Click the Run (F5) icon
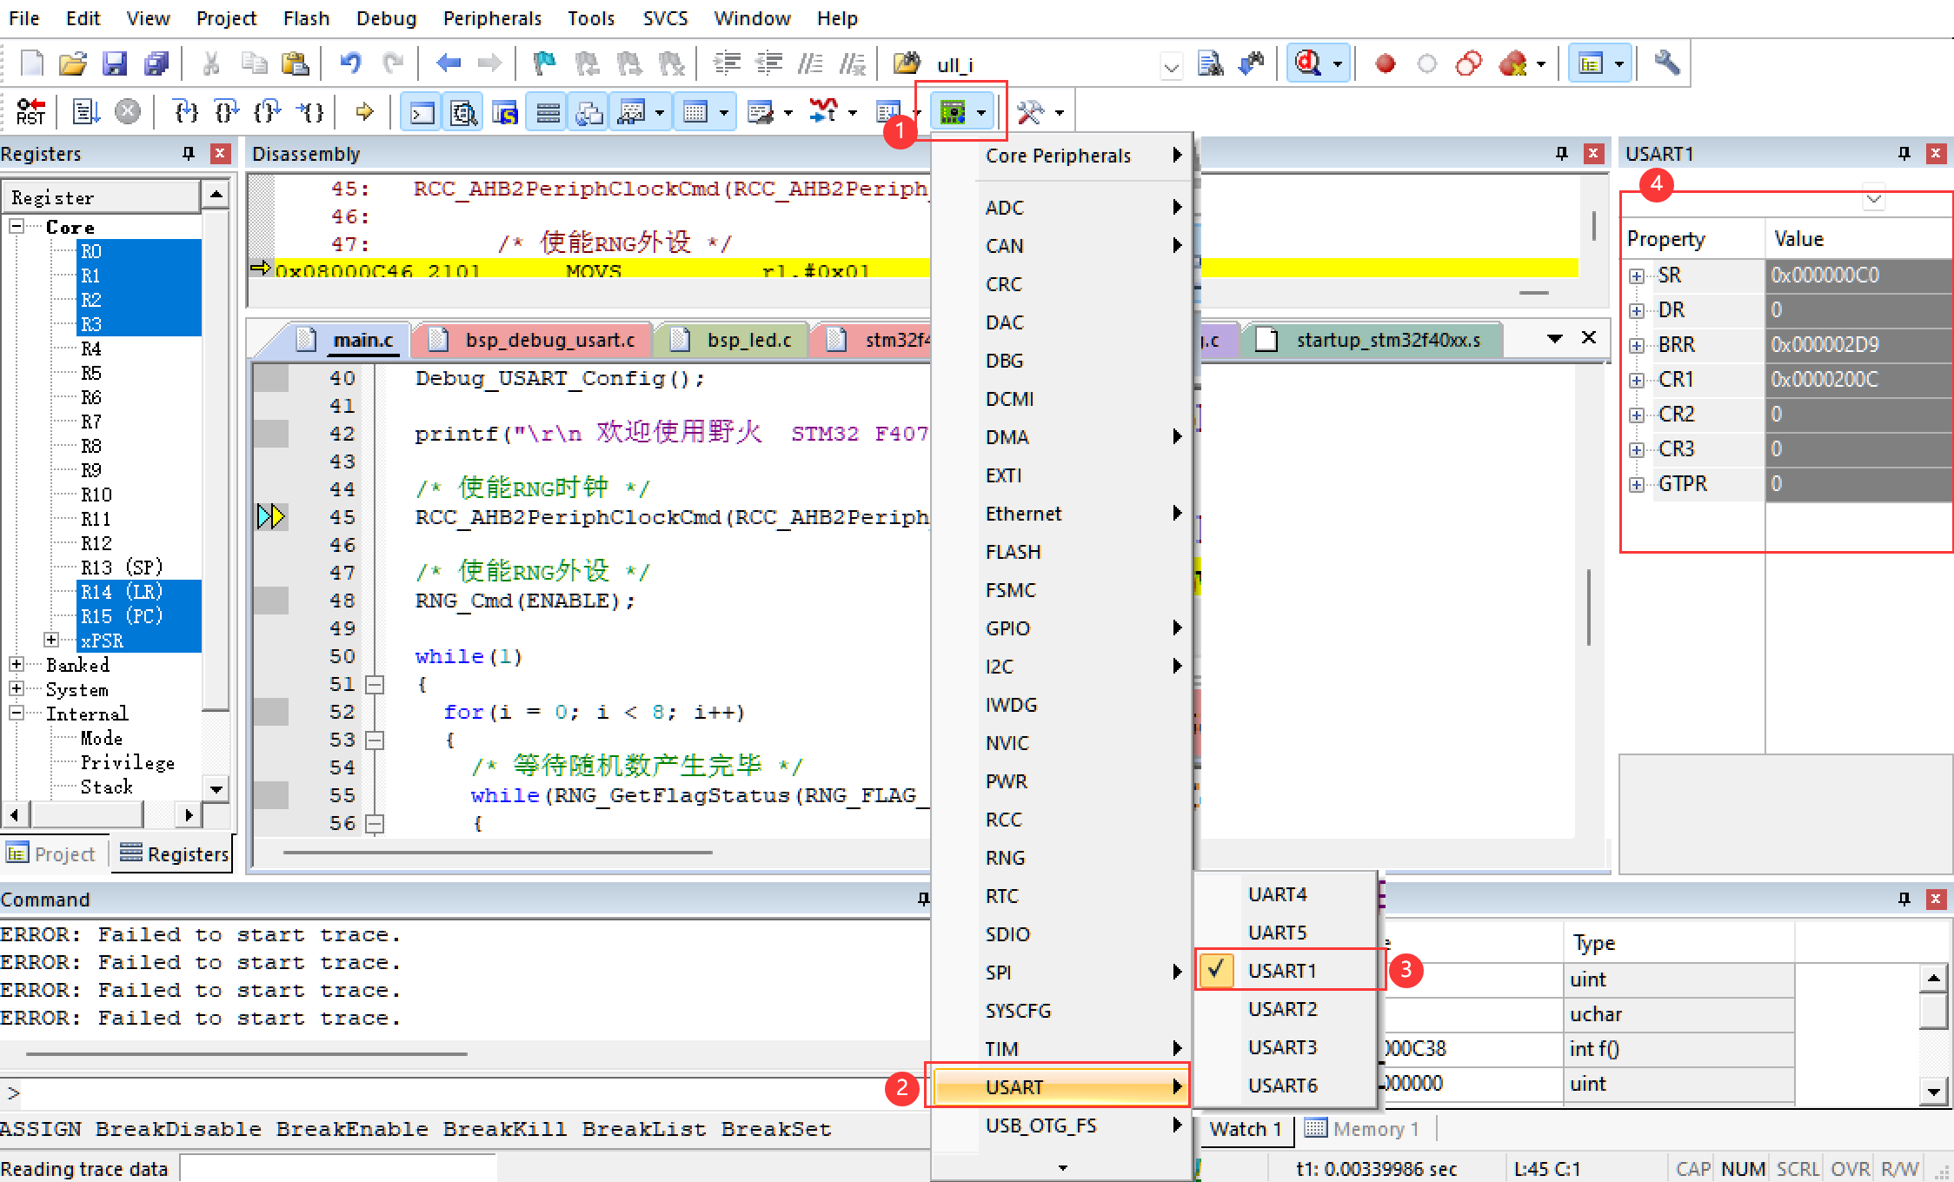Image resolution: width=1954 pixels, height=1182 pixels. [x=85, y=112]
